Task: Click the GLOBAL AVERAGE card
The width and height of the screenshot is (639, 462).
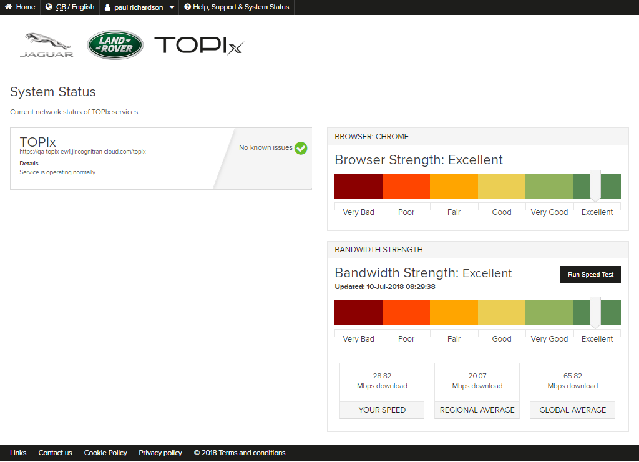Action: pyautogui.click(x=573, y=391)
